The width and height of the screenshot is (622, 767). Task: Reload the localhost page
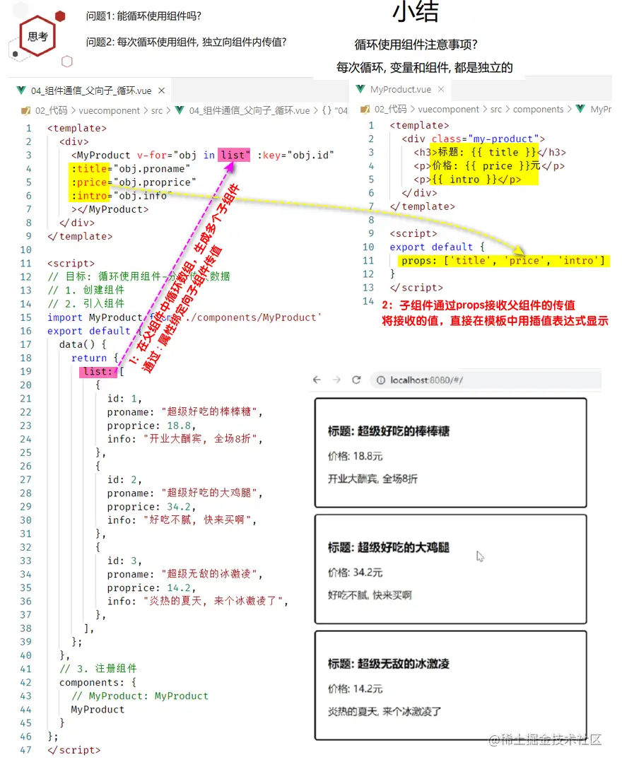coord(356,380)
